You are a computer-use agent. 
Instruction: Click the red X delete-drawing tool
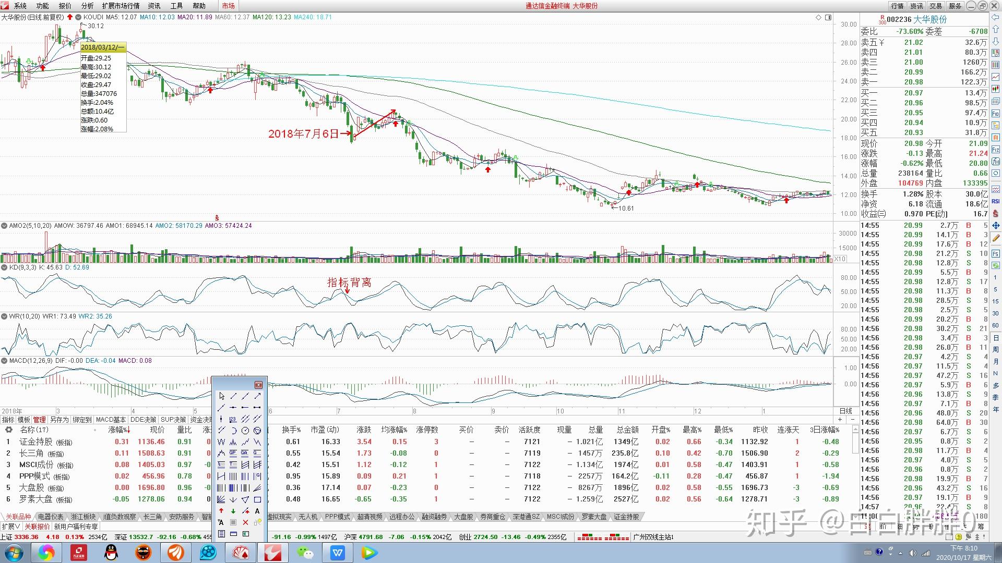click(245, 522)
